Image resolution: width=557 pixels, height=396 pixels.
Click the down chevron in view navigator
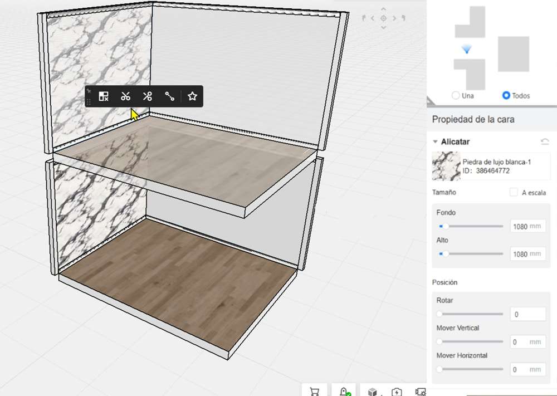383,28
